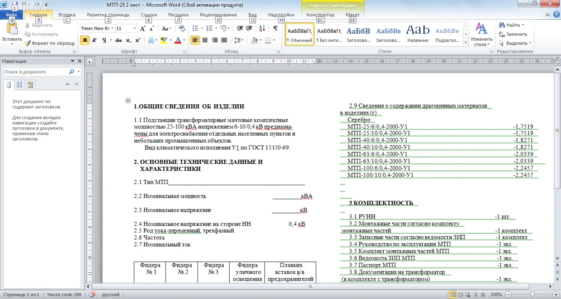Click the Format Painter (Формат по образцу) button
561x299 pixels.
[49, 43]
